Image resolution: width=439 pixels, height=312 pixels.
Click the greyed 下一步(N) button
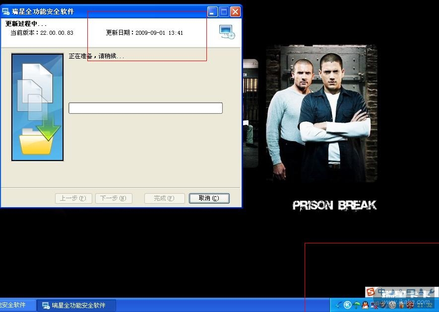[114, 198]
